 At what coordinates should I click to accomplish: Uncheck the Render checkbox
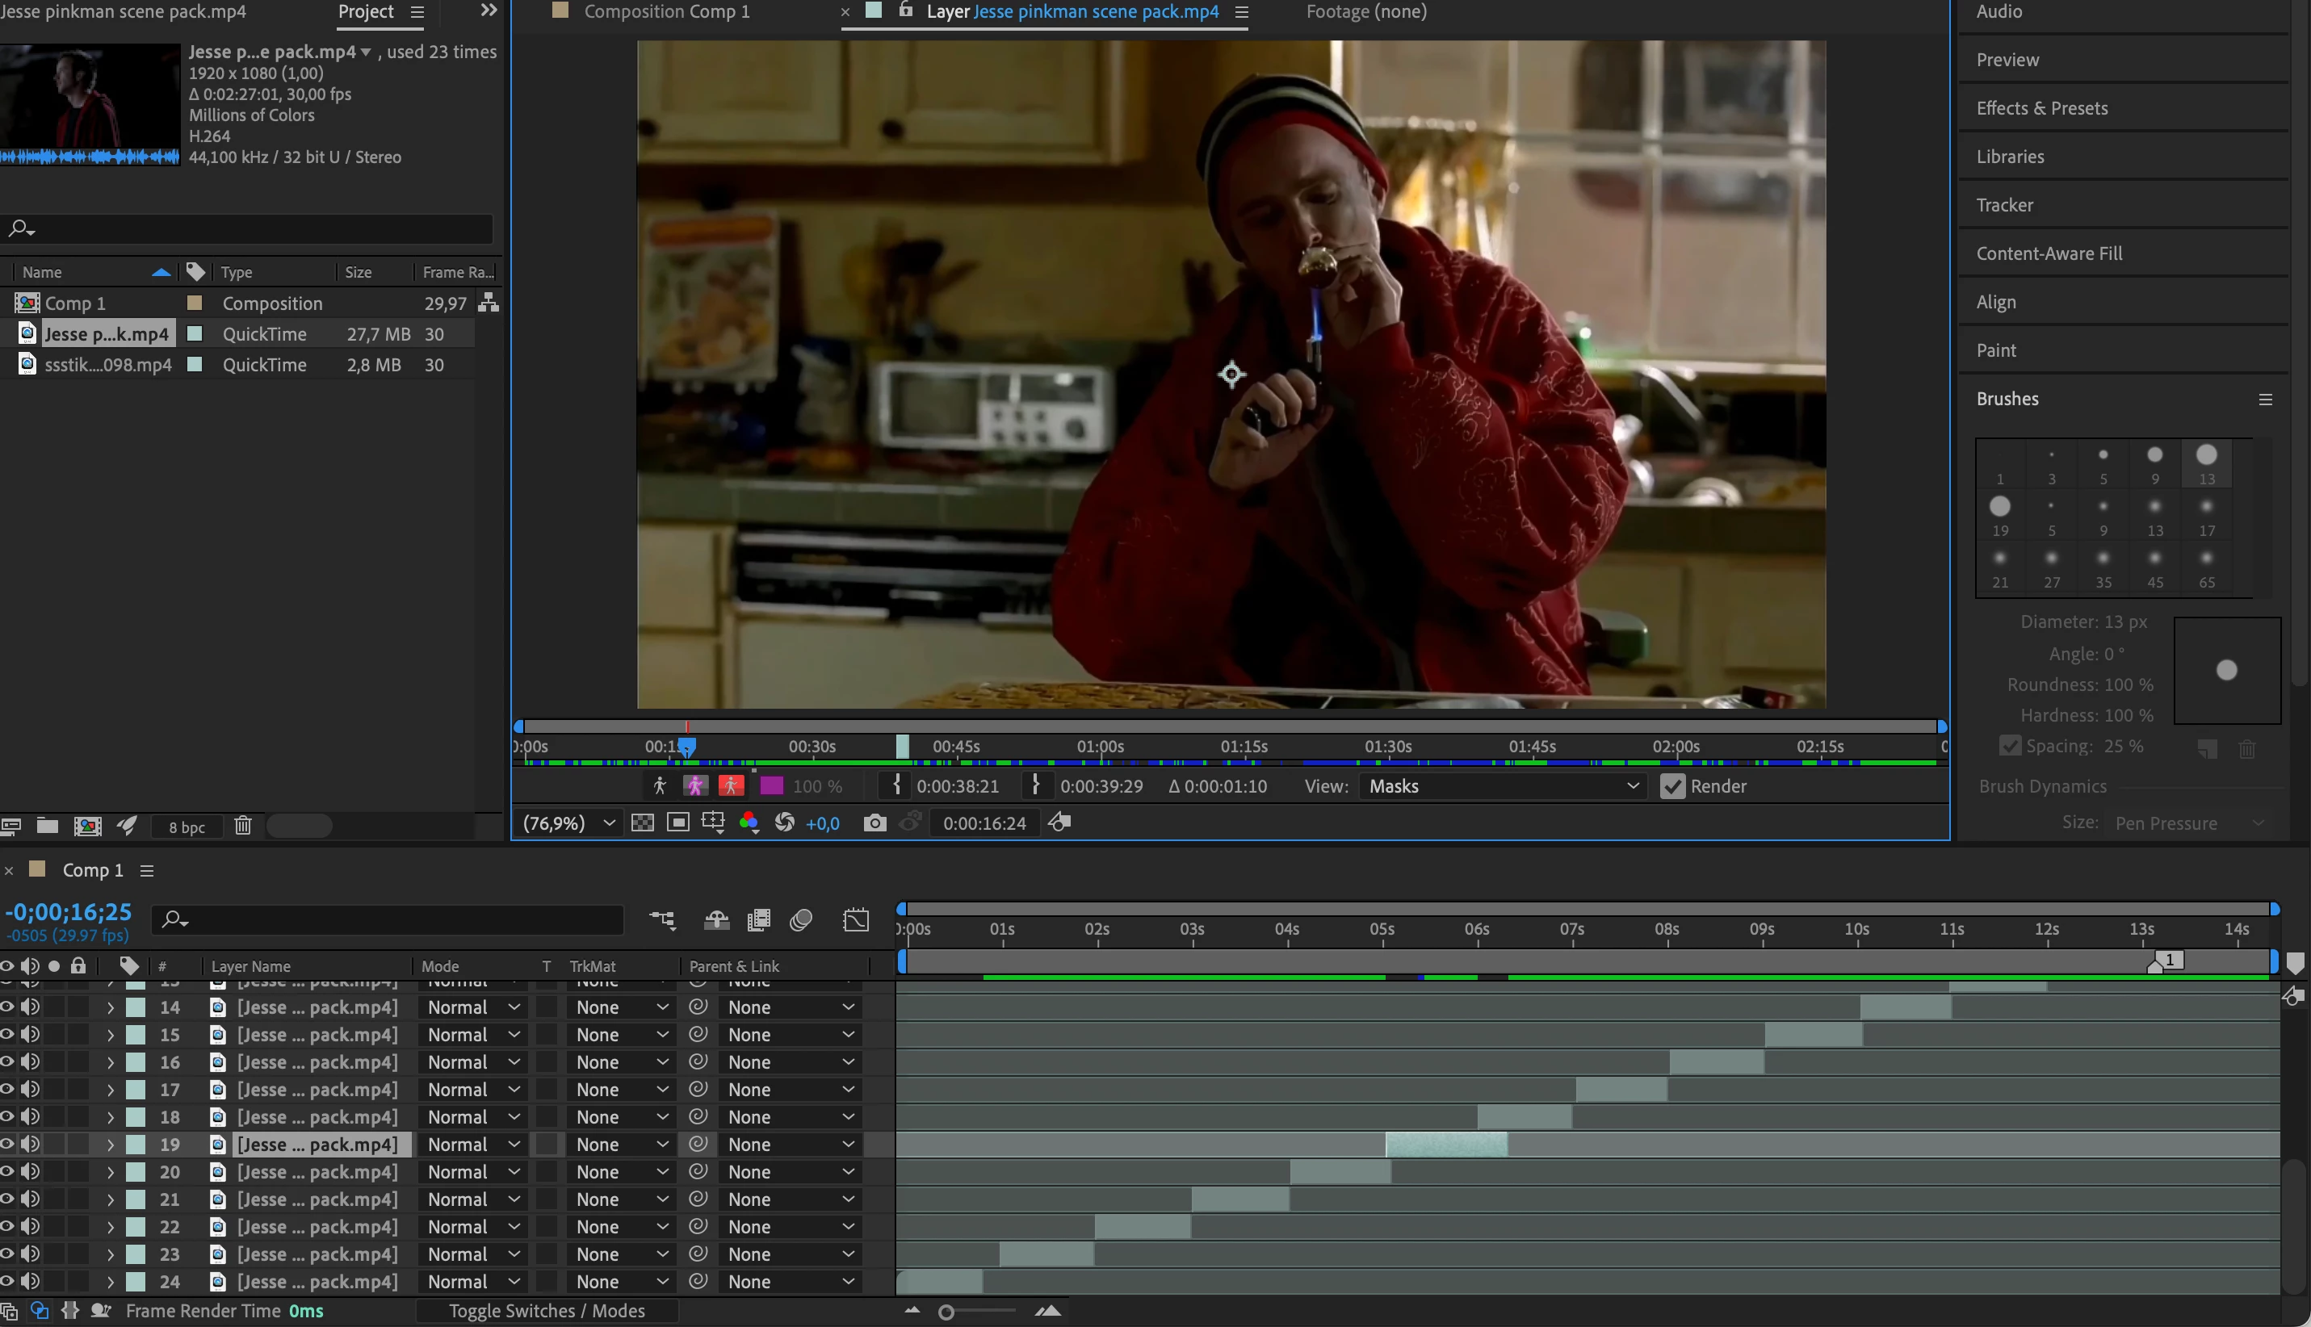click(1673, 785)
